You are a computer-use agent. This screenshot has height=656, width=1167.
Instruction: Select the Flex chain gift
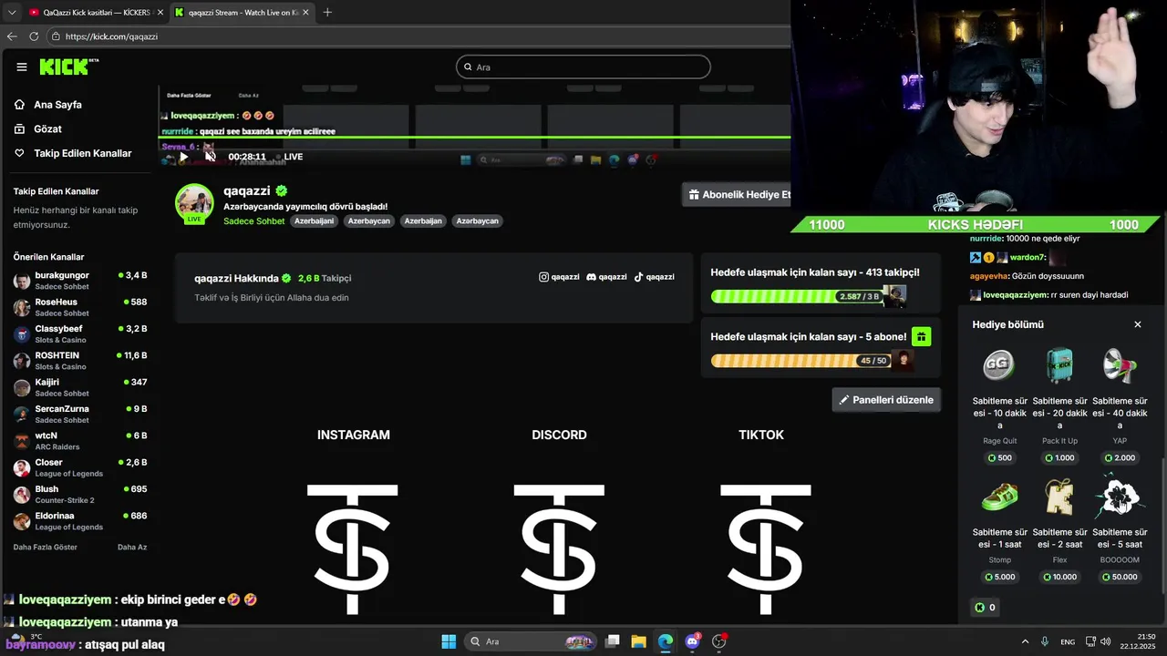[x=1059, y=497]
